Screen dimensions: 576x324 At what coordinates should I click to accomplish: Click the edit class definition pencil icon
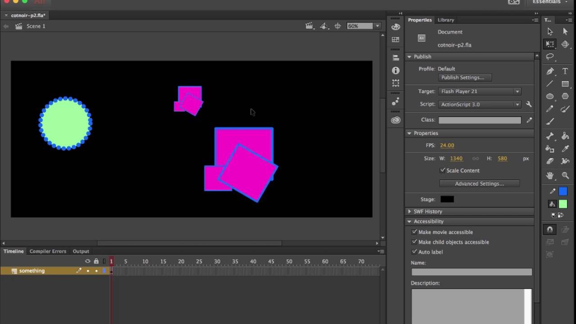click(x=529, y=120)
